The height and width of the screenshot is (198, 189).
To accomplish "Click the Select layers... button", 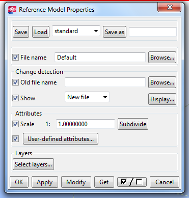I will 33,164.
